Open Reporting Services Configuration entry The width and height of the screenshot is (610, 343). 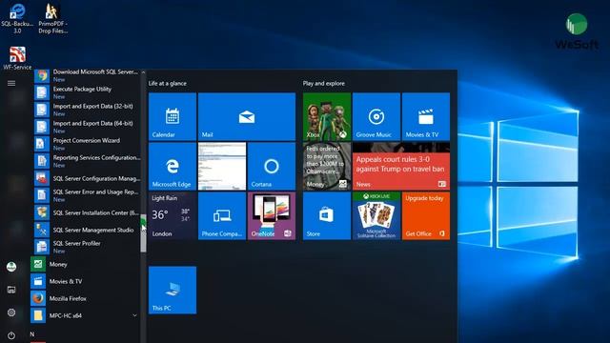86,161
